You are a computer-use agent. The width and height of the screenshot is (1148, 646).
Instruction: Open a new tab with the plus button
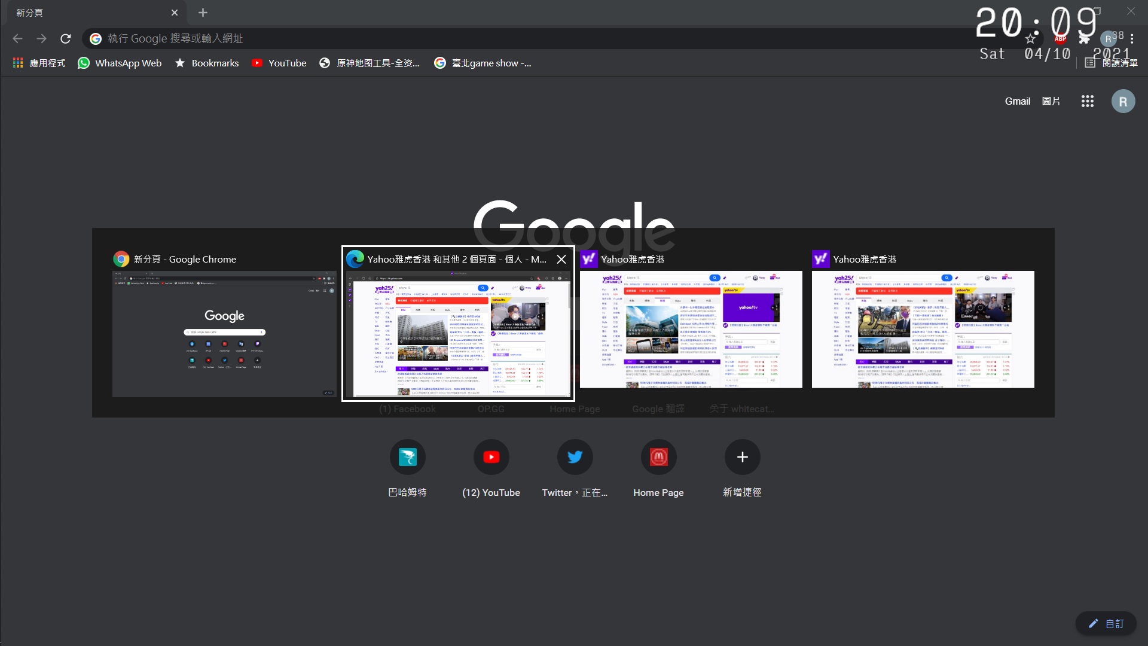click(203, 13)
